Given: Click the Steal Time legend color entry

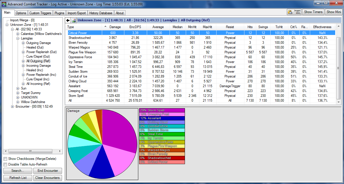Looking at the screenshot, I should 162,134.
